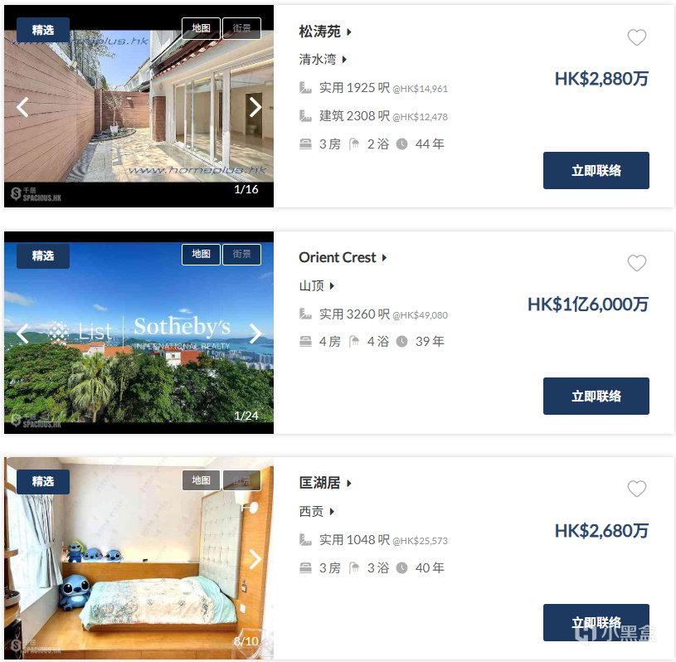Expand the 松涛苑 building name link
The height and width of the screenshot is (662, 676).
click(x=325, y=32)
